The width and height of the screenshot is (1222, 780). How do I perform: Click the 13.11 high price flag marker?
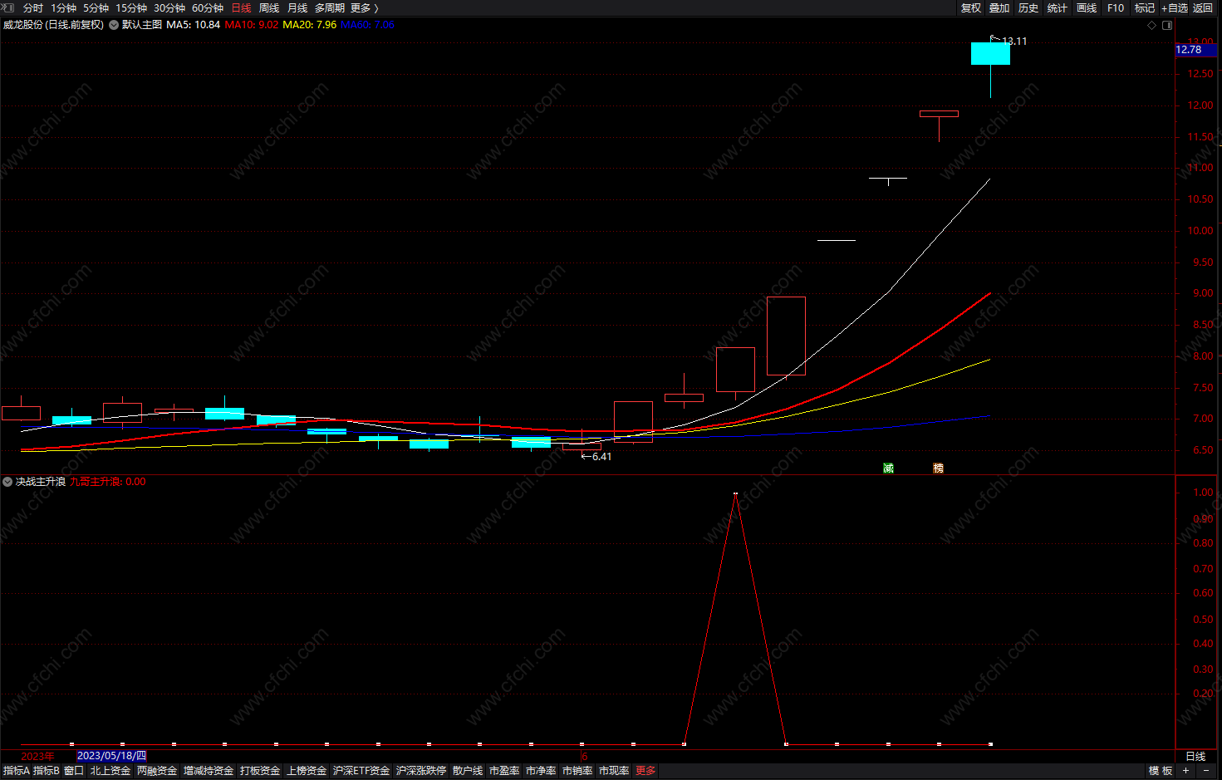tap(1009, 40)
